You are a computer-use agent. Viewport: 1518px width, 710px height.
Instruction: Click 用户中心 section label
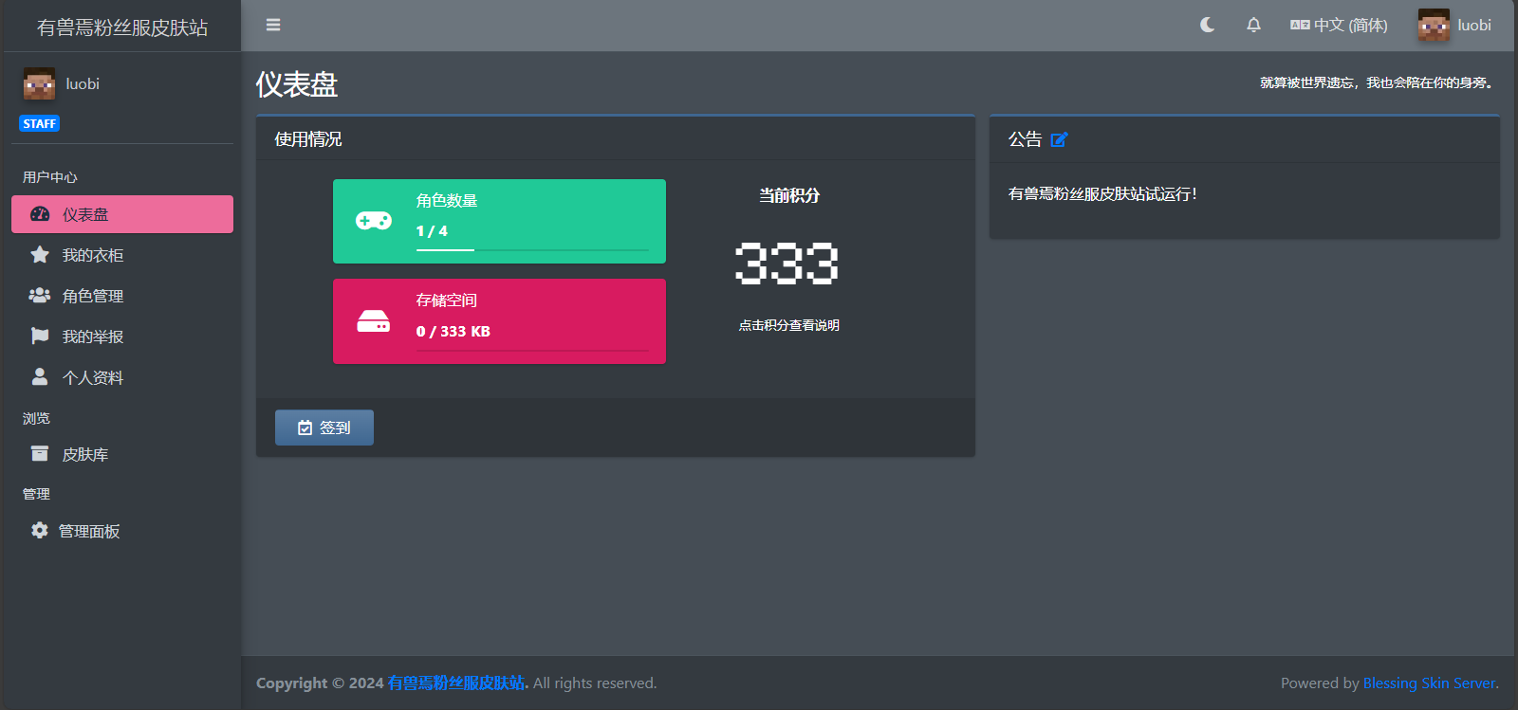pyautogui.click(x=50, y=177)
